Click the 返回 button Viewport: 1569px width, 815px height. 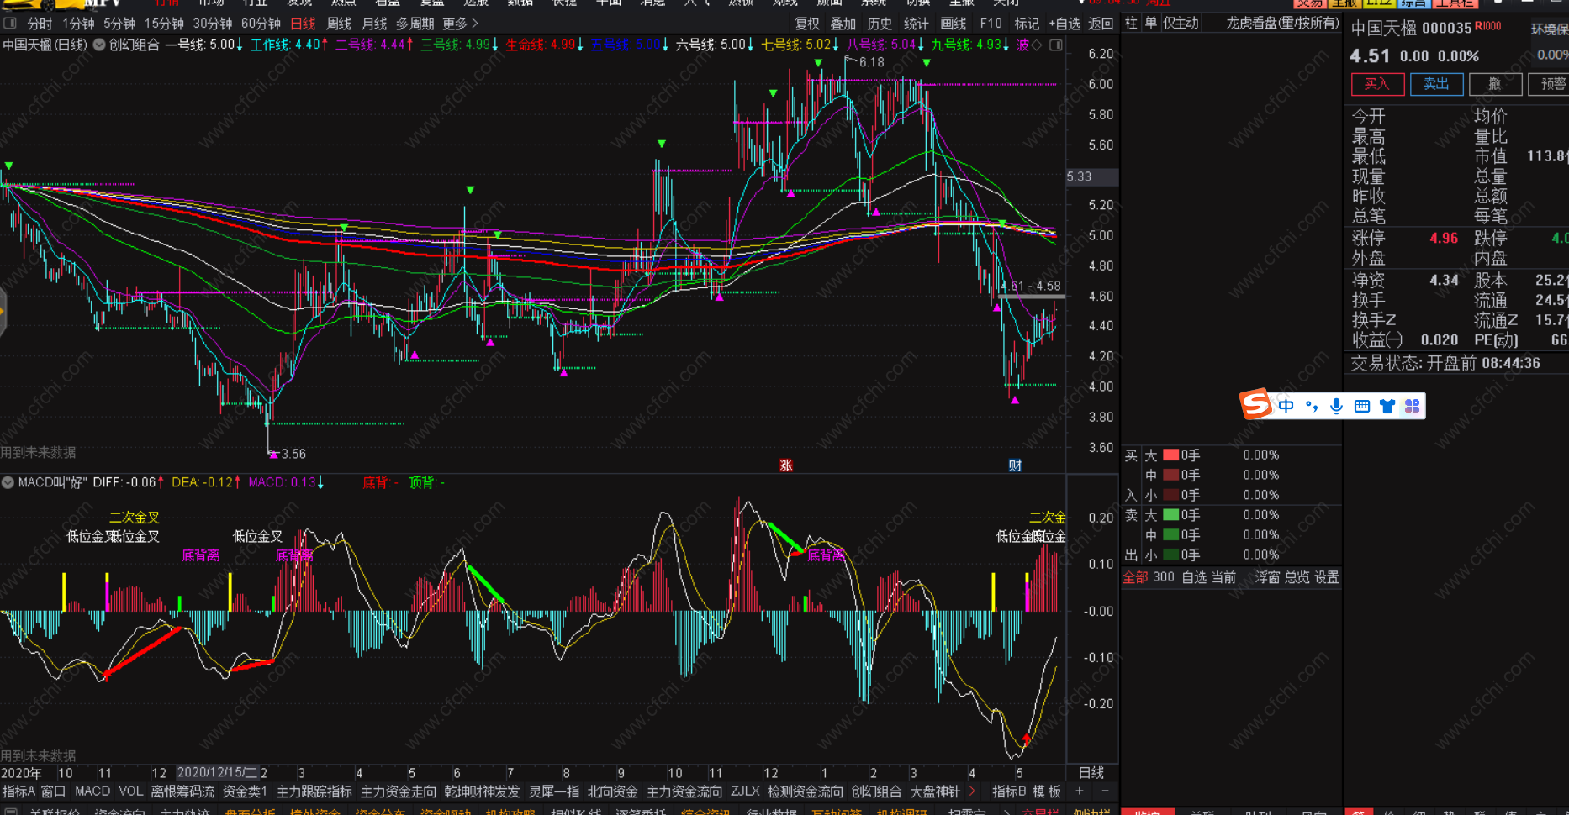[1101, 24]
